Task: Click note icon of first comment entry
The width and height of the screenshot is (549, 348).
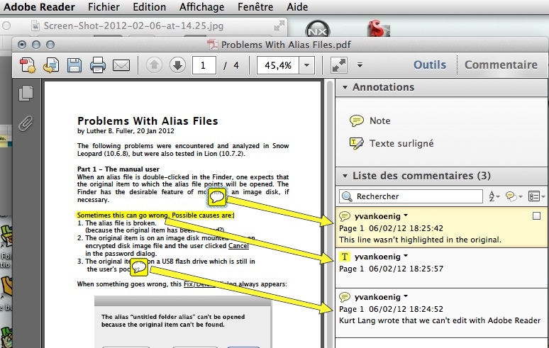Action: coord(345,216)
